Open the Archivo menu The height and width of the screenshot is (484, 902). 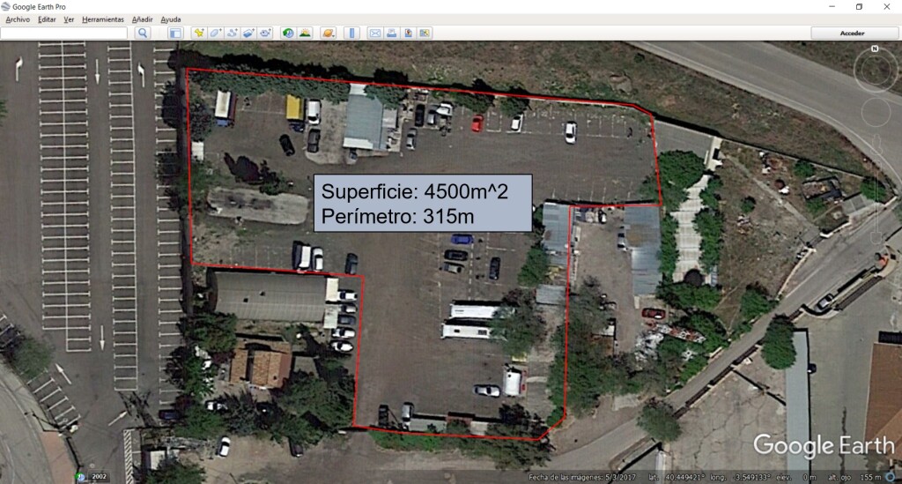(18, 19)
